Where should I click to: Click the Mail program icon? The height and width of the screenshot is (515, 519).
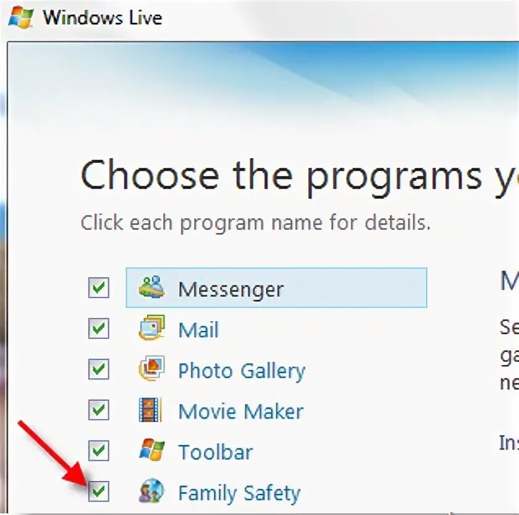pos(151,328)
